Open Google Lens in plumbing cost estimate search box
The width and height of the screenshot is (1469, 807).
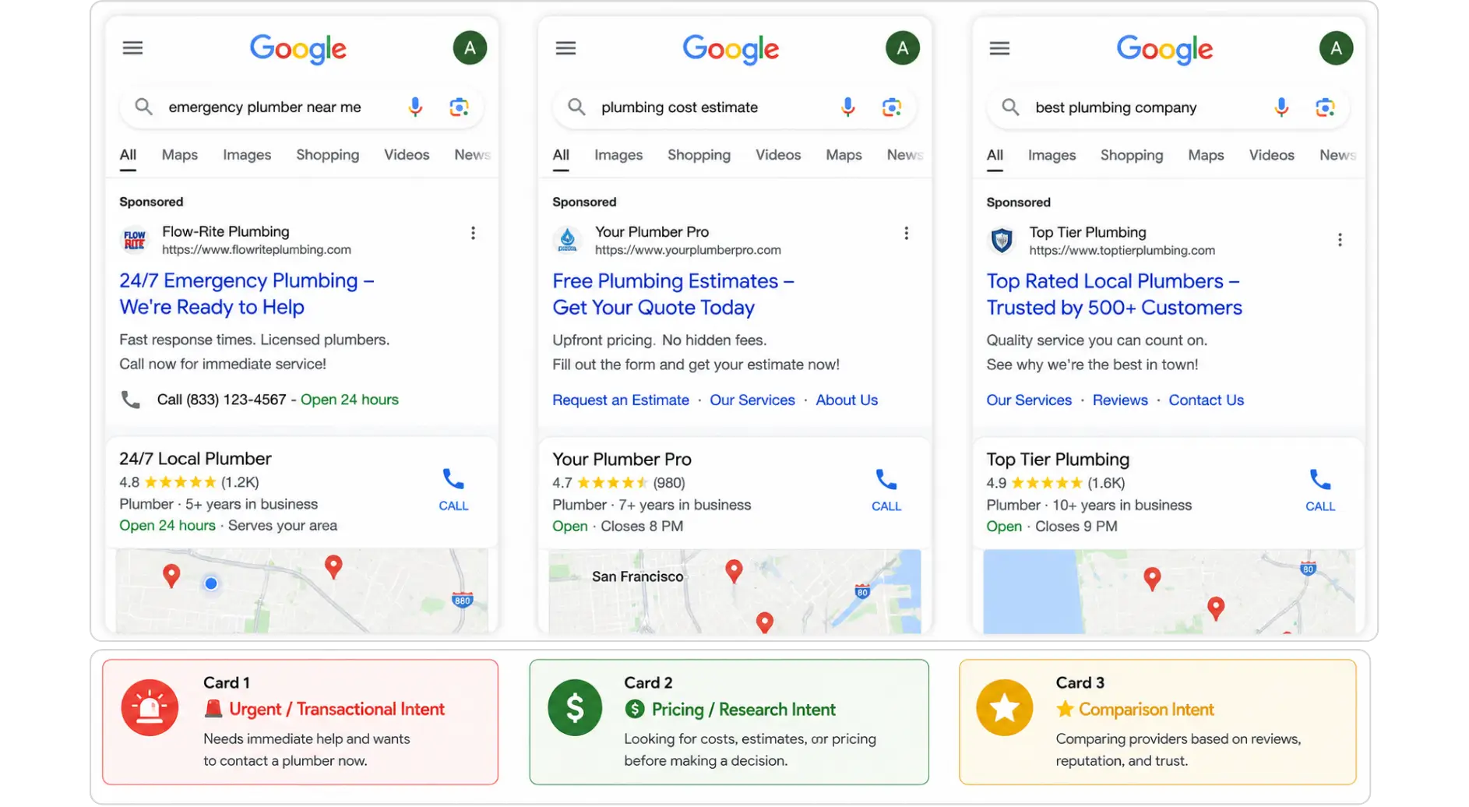coord(891,107)
